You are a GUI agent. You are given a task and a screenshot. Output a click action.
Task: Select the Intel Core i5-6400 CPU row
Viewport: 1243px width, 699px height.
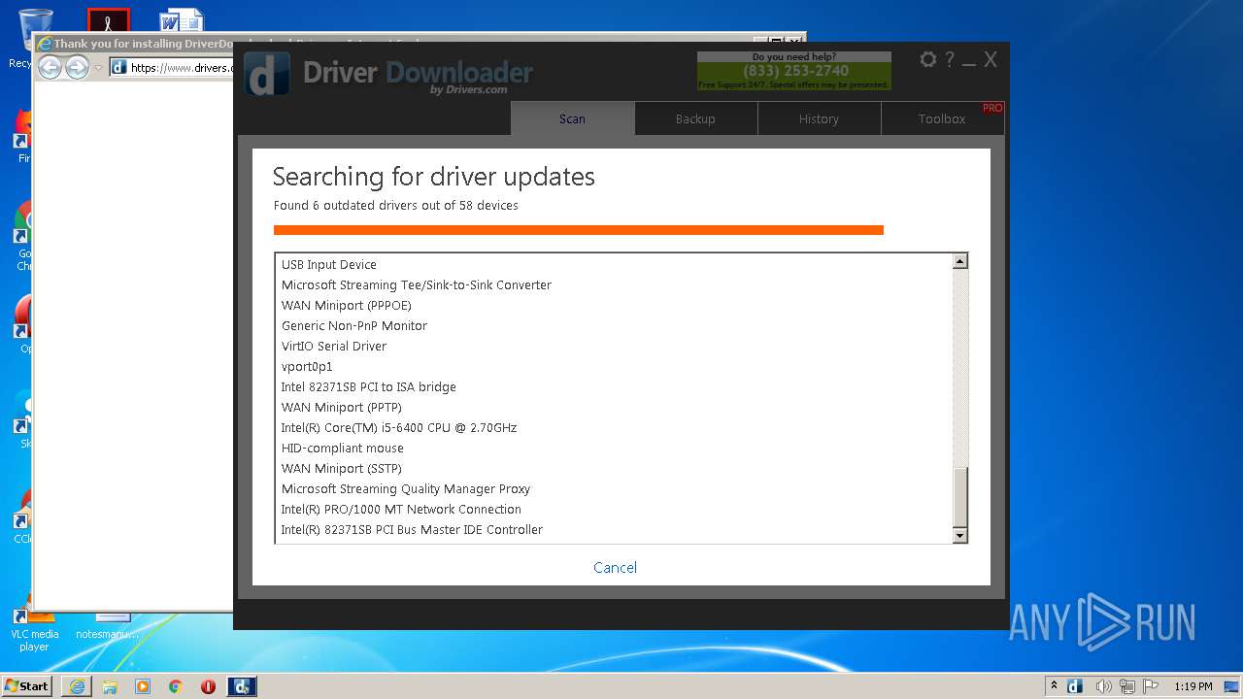pos(614,427)
